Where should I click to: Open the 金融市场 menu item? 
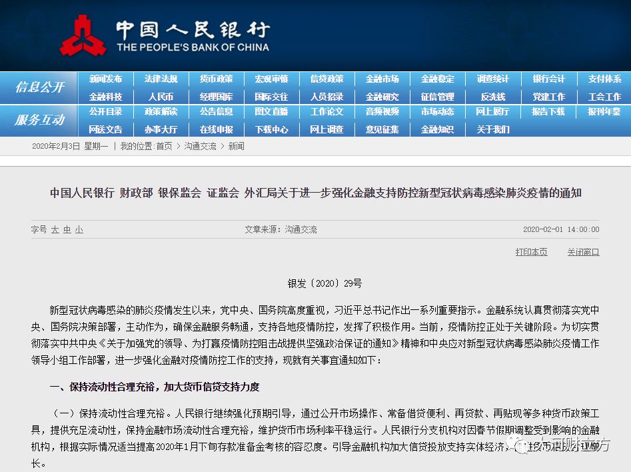(x=382, y=79)
